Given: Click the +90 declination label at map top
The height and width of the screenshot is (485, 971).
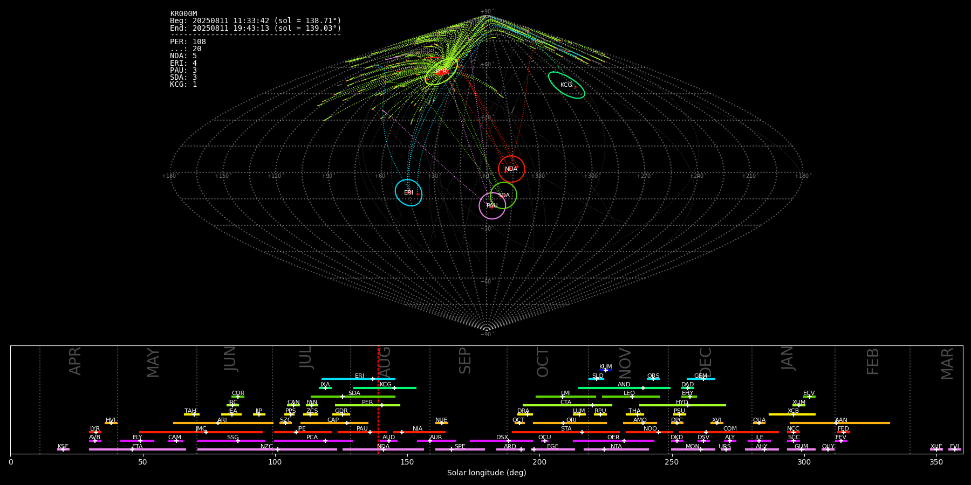Looking at the screenshot, I should (487, 12).
